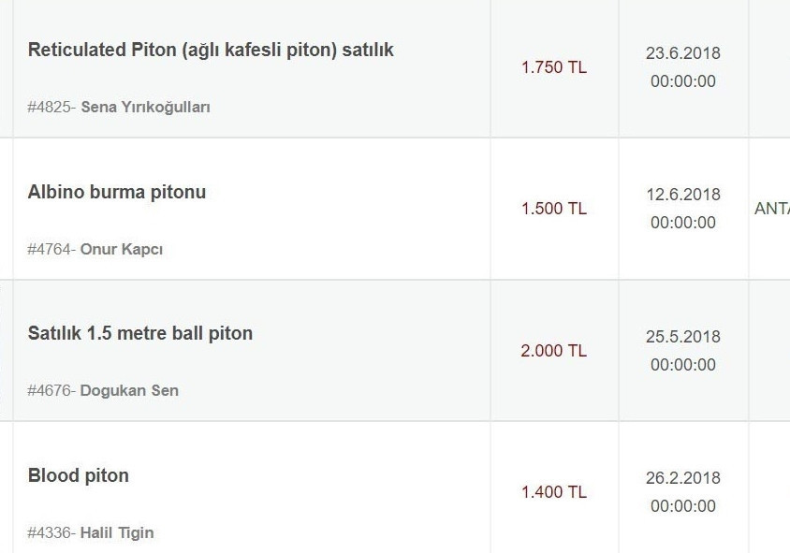
Task: Click the 25.5.2018 listing date
Action: pyautogui.click(x=683, y=337)
